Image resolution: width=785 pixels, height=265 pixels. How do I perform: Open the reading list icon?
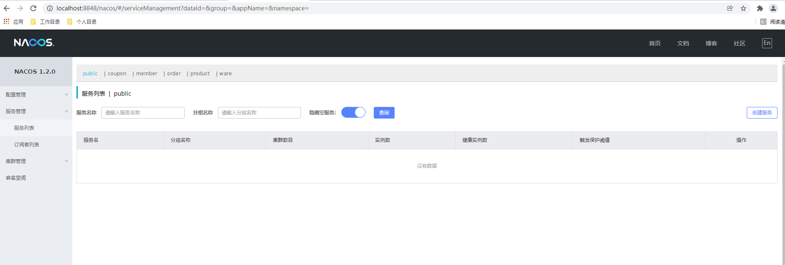point(763,22)
